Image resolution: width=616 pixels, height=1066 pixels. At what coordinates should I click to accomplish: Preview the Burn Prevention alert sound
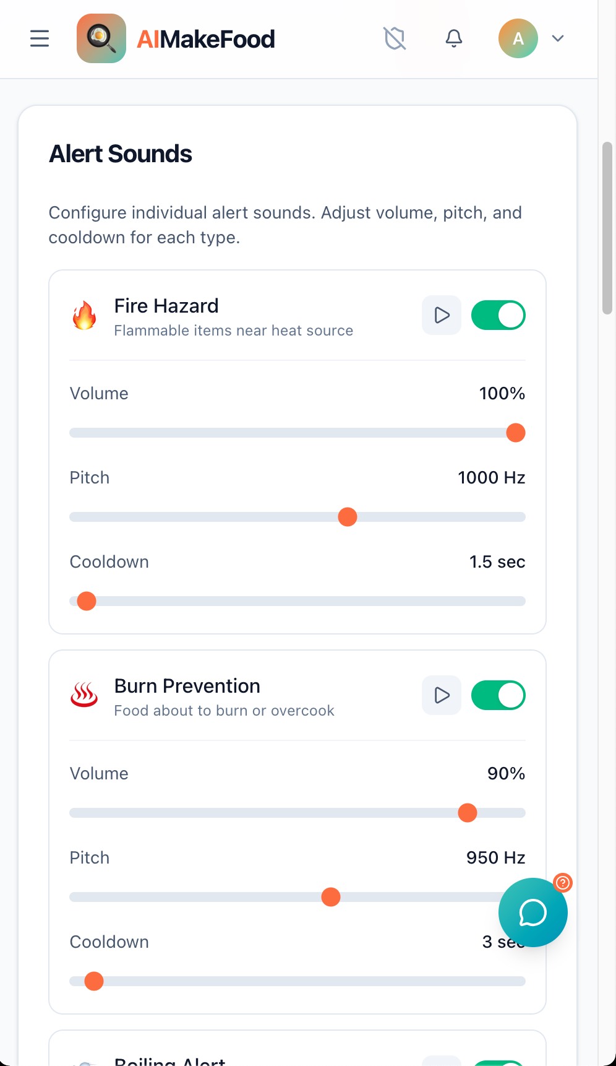coord(442,695)
